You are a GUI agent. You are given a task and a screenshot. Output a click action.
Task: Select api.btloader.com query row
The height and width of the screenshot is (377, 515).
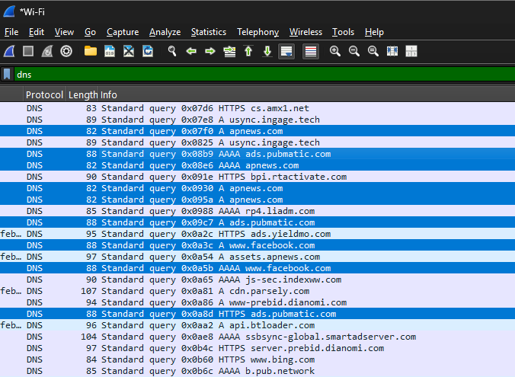point(257,325)
